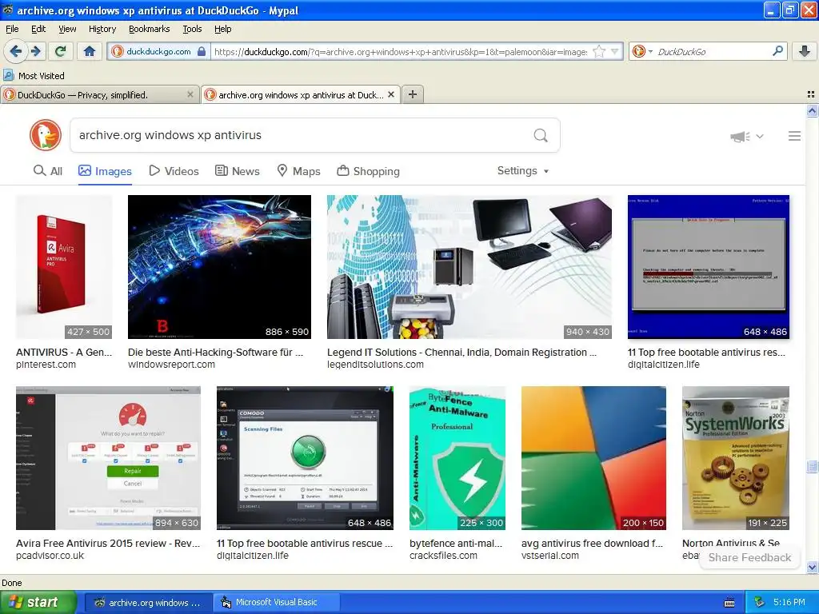Image resolution: width=819 pixels, height=614 pixels.
Task: Open the View menu
Action: click(67, 29)
